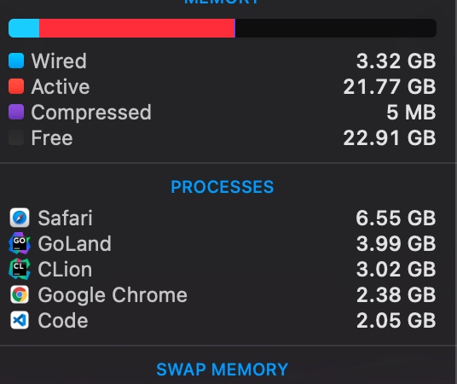This screenshot has width=457, height=384.
Task: Click the blue Wired segment of memory bar
Action: coord(24,28)
